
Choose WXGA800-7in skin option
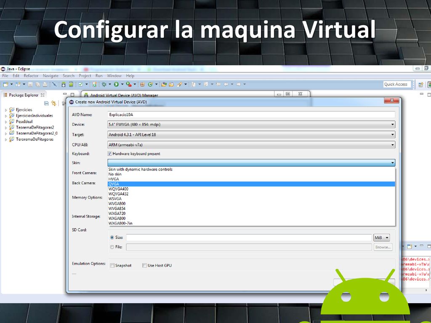point(251,223)
